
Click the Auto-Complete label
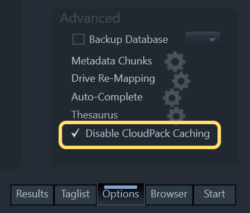107,97
